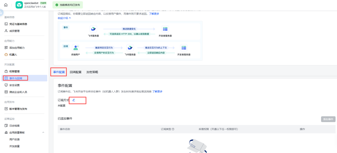Click 凭证与基础信息 icon
The width and height of the screenshot is (337, 153).
(x=6, y=24)
